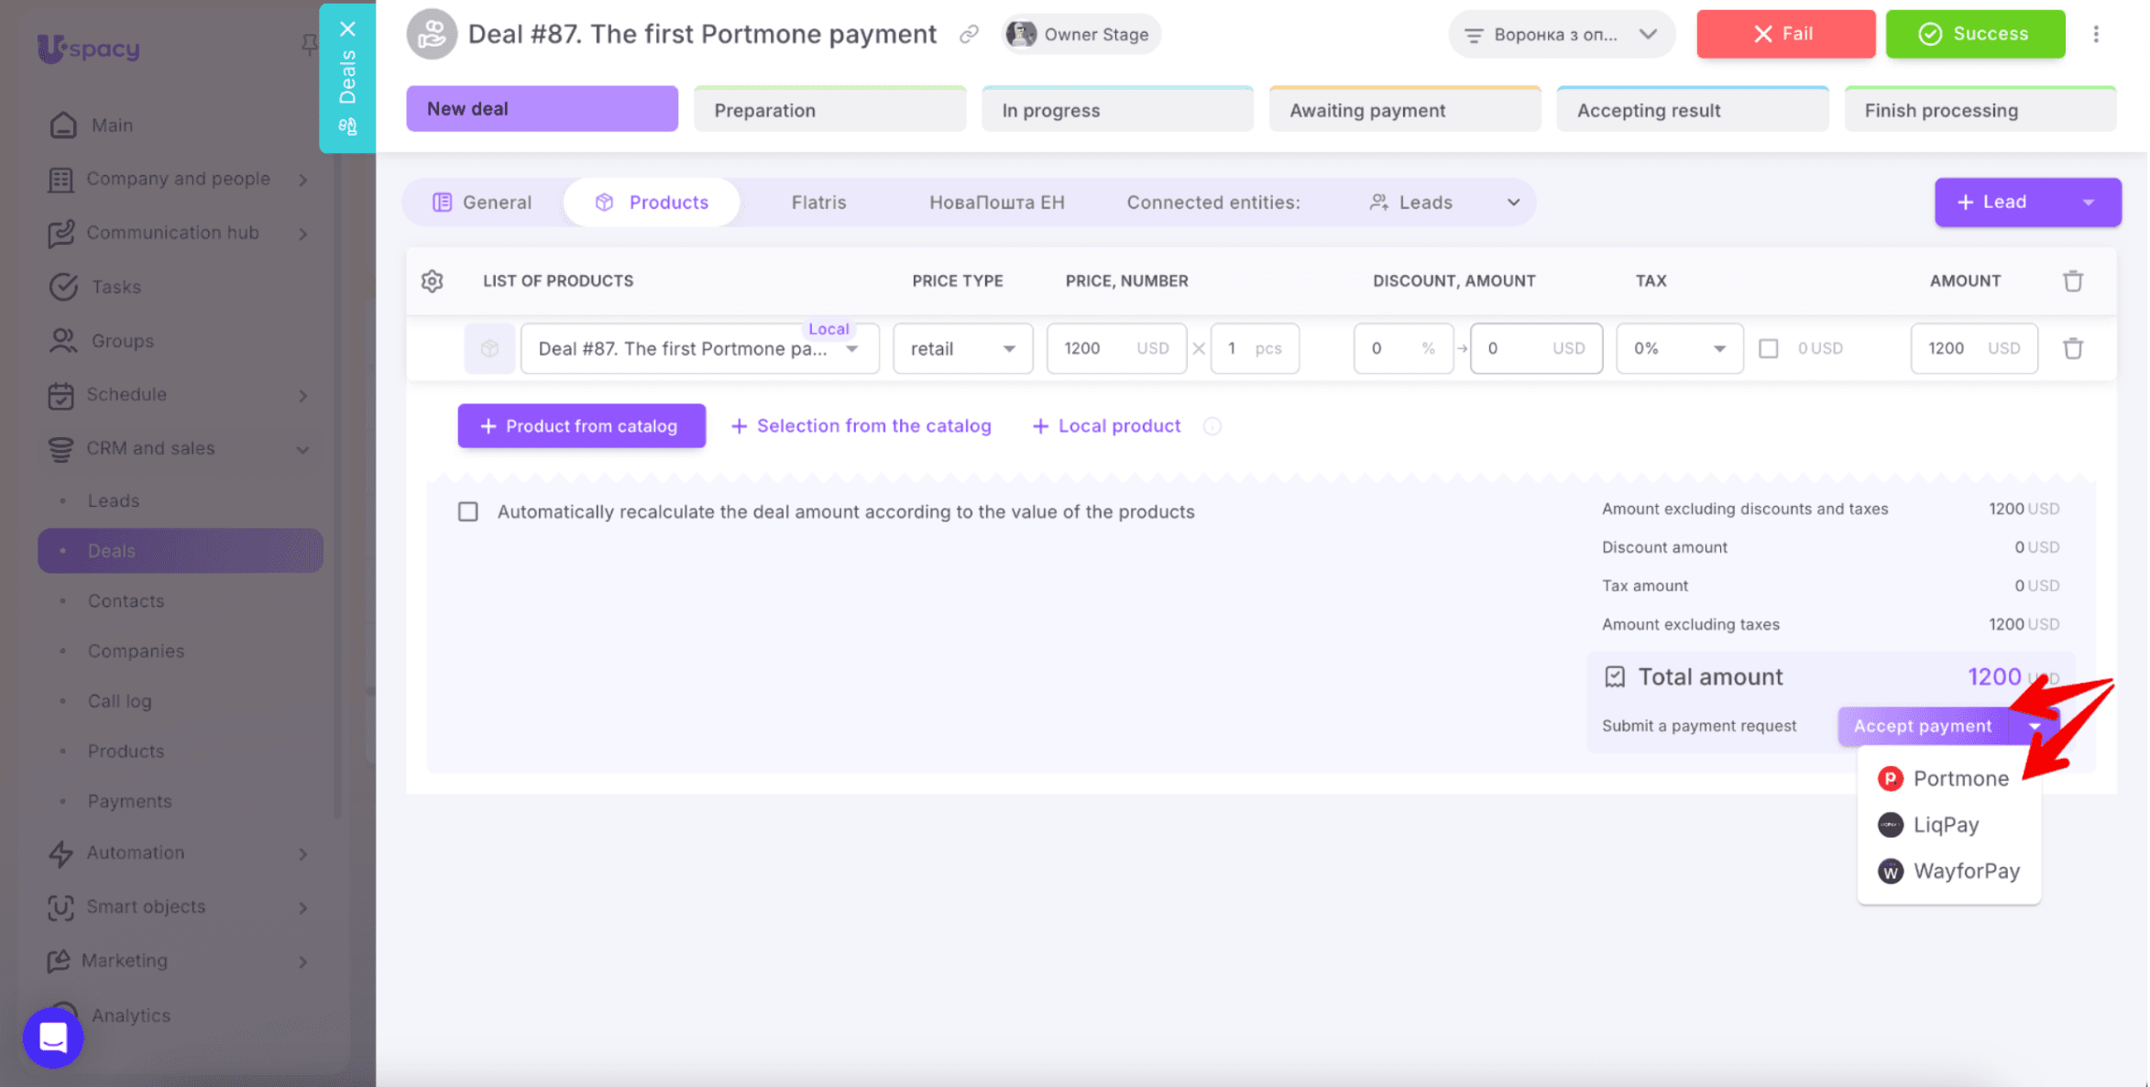The image size is (2150, 1087).
Task: Mark deal as Success
Action: coord(1975,35)
